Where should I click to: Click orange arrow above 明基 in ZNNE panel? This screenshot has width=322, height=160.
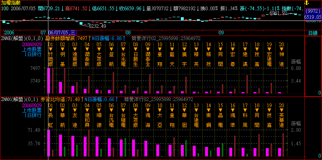pyautogui.click(x=63, y=49)
